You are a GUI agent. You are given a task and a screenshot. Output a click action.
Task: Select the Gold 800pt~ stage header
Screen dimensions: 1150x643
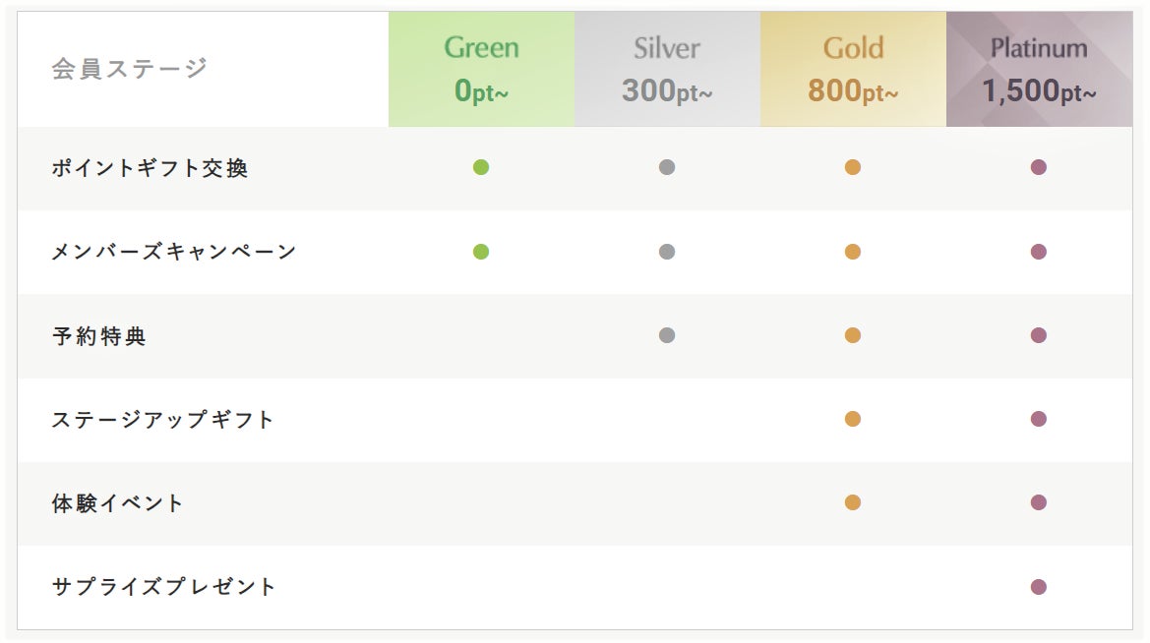853,69
